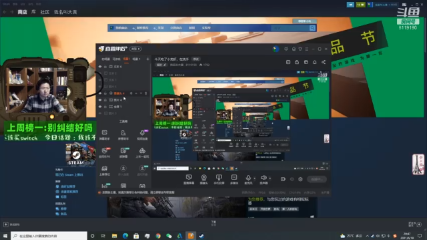The image size is (427, 240).
Task: Click the 修改 button next to the stream title
Action: click(x=195, y=59)
